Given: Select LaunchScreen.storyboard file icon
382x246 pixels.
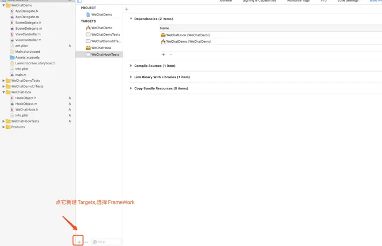Looking at the screenshot, I should point(12,63).
